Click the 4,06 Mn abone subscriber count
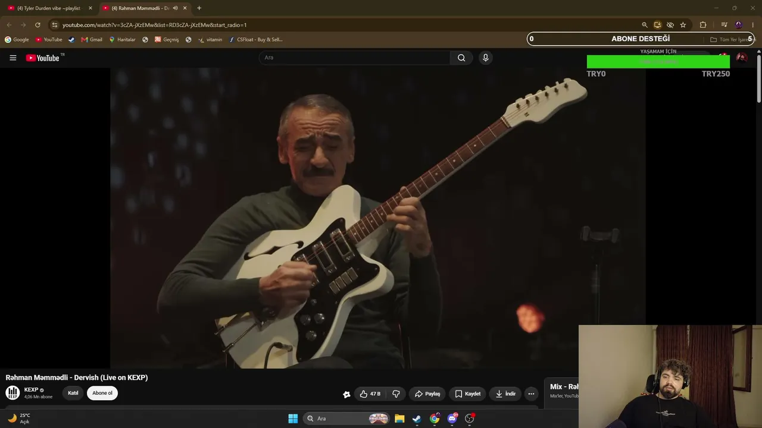The height and width of the screenshot is (428, 762). (38, 397)
